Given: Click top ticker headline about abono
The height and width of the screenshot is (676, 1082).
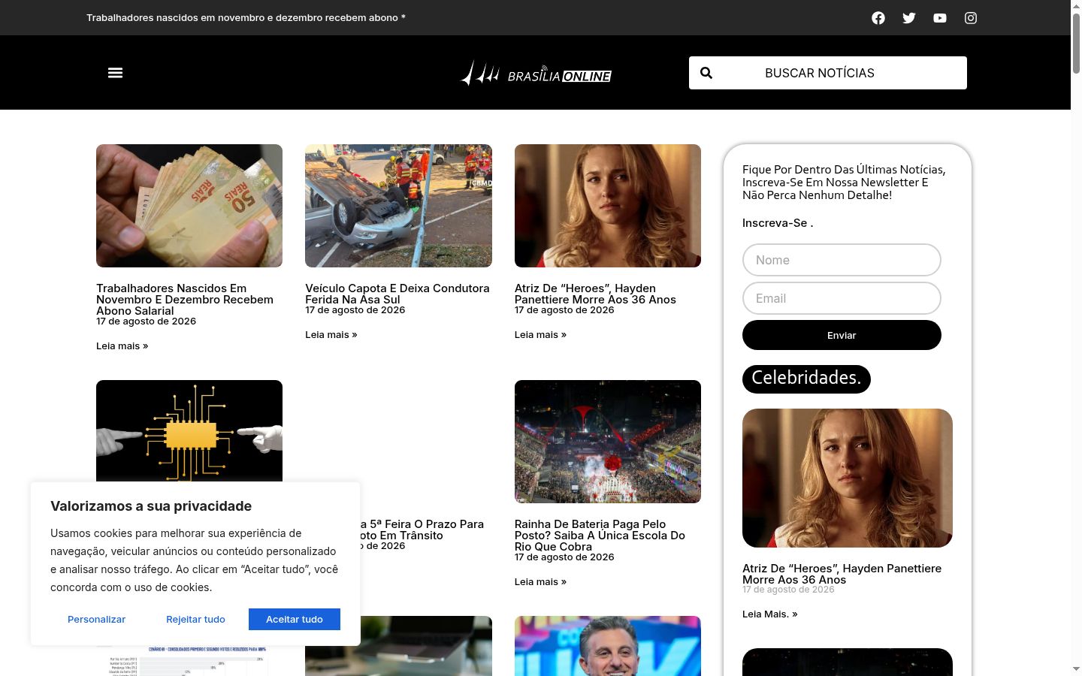Looking at the screenshot, I should coord(246,18).
